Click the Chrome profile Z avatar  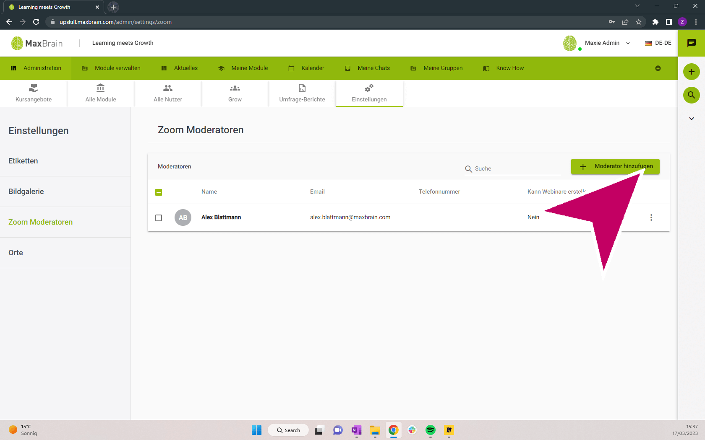pos(682,22)
